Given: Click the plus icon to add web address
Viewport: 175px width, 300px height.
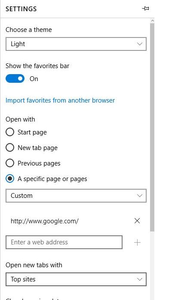Looking at the screenshot, I should click(x=137, y=243).
